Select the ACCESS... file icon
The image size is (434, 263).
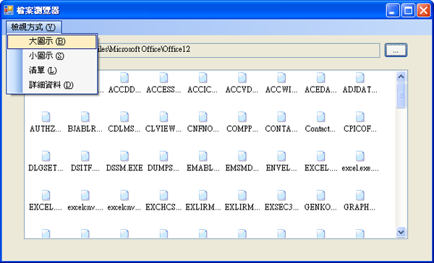point(164,78)
